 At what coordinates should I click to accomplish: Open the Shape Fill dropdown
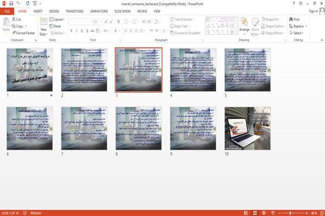(270, 19)
